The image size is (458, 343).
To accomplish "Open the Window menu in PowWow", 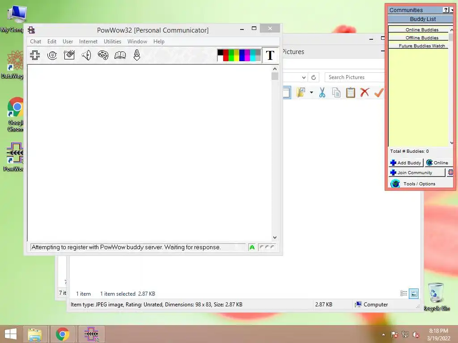I will 137,42.
